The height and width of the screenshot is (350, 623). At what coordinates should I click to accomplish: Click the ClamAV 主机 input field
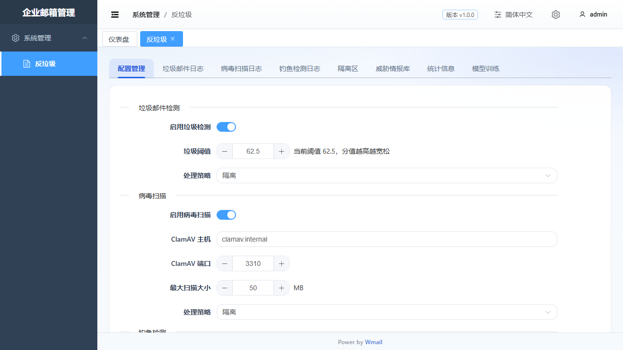coord(387,239)
